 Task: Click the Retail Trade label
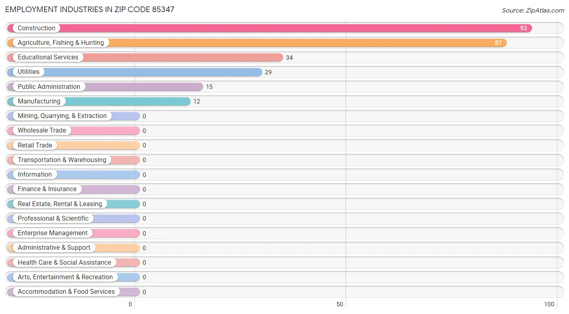point(35,145)
